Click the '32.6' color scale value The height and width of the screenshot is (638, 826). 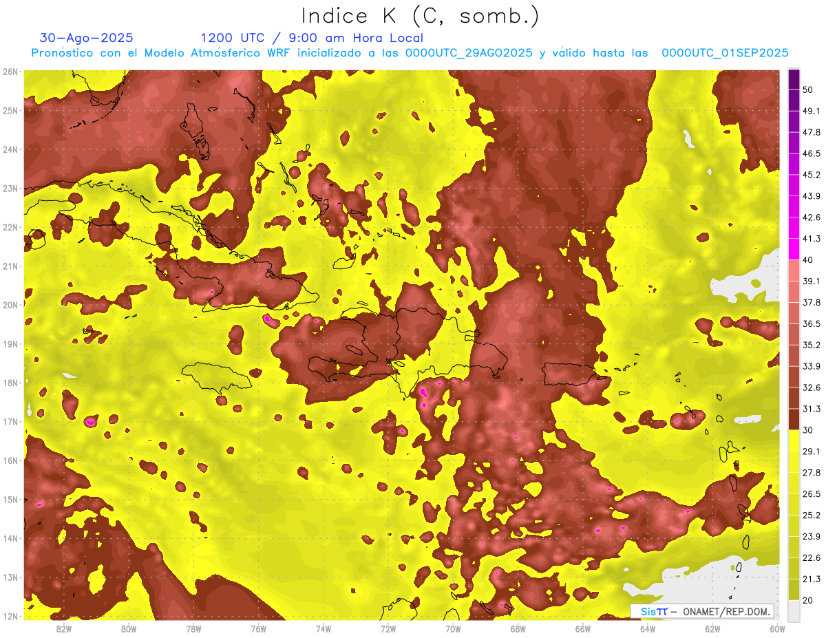point(811,387)
